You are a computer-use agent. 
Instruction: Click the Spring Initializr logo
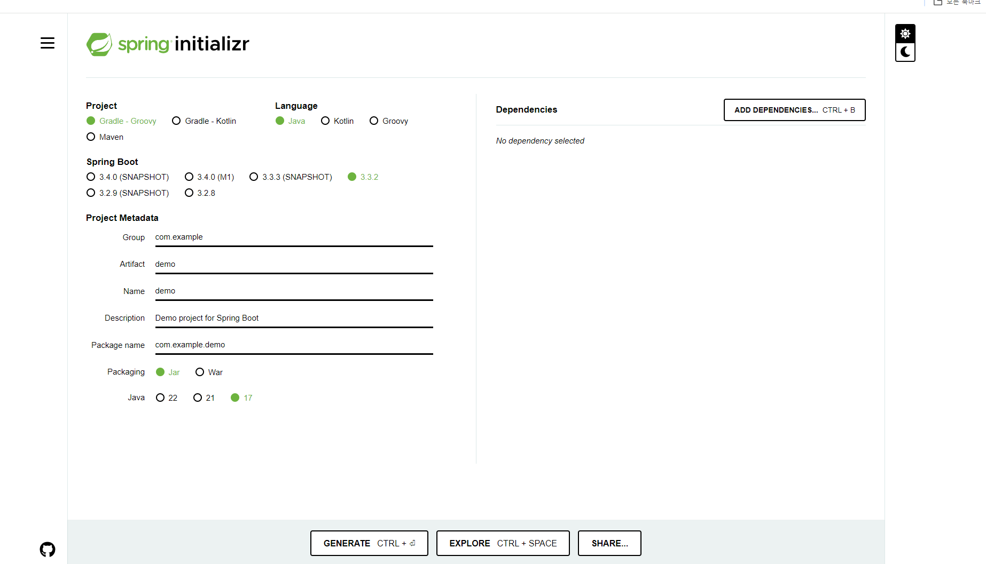point(168,44)
